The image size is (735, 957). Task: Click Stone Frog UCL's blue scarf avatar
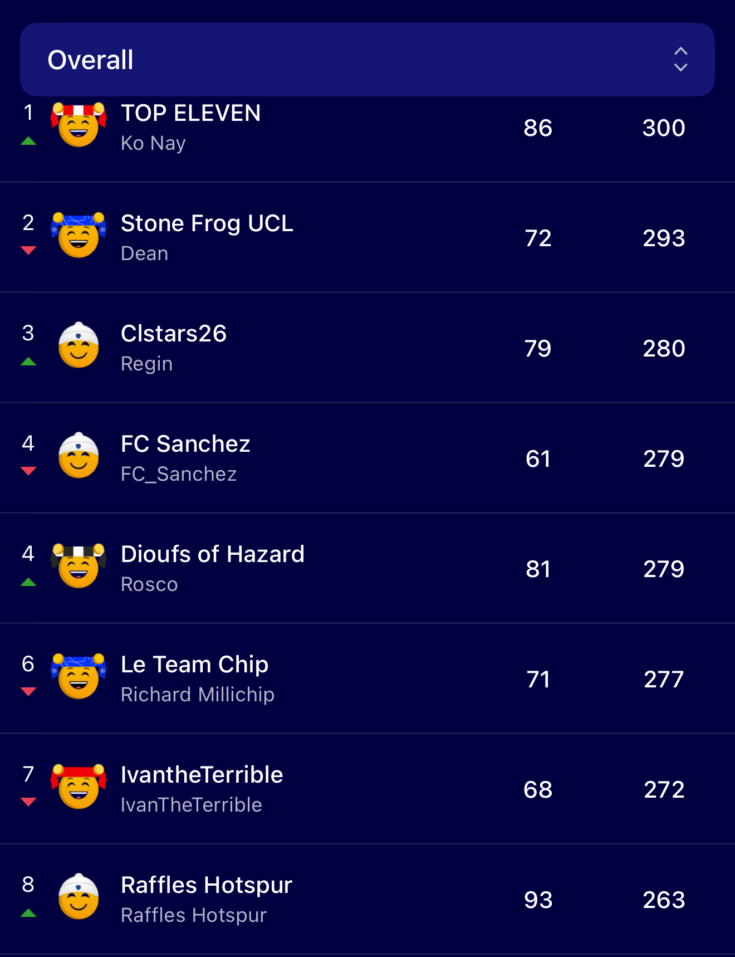pyautogui.click(x=79, y=235)
